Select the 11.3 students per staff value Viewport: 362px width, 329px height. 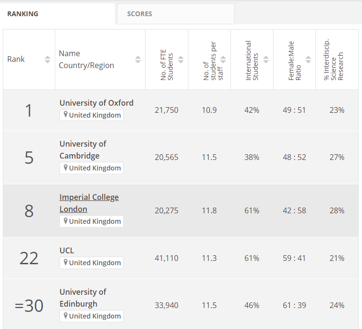(x=209, y=258)
